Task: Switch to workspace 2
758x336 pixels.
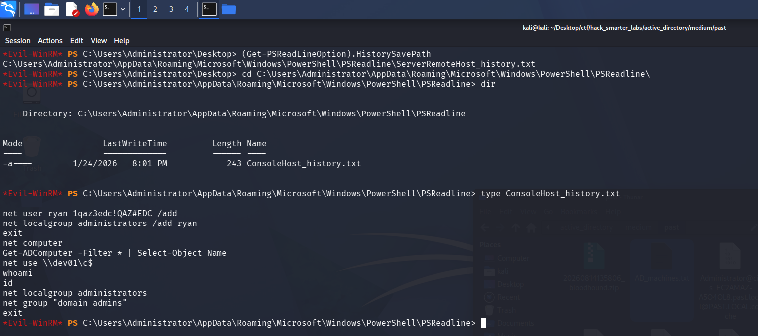Action: point(155,9)
